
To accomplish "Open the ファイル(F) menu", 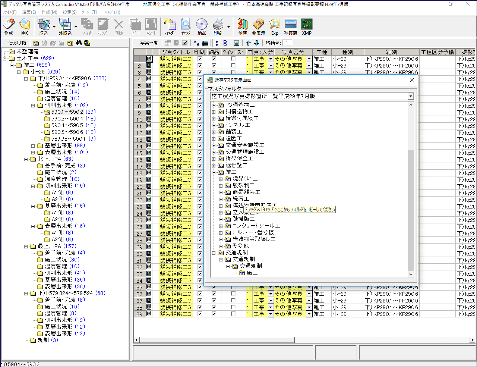I will [x=9, y=12].
